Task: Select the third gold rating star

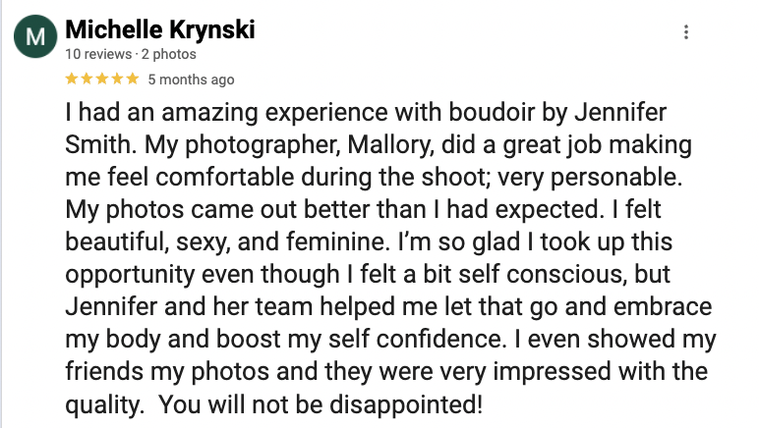Action: pyautogui.click(x=102, y=79)
